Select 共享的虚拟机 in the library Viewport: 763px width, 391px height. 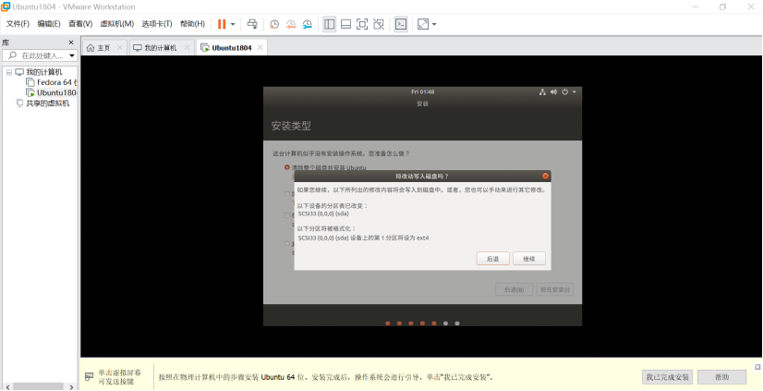point(48,104)
